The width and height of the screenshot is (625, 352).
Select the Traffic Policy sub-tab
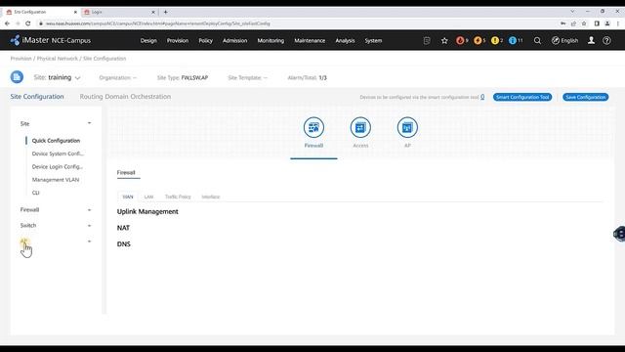[x=178, y=197]
